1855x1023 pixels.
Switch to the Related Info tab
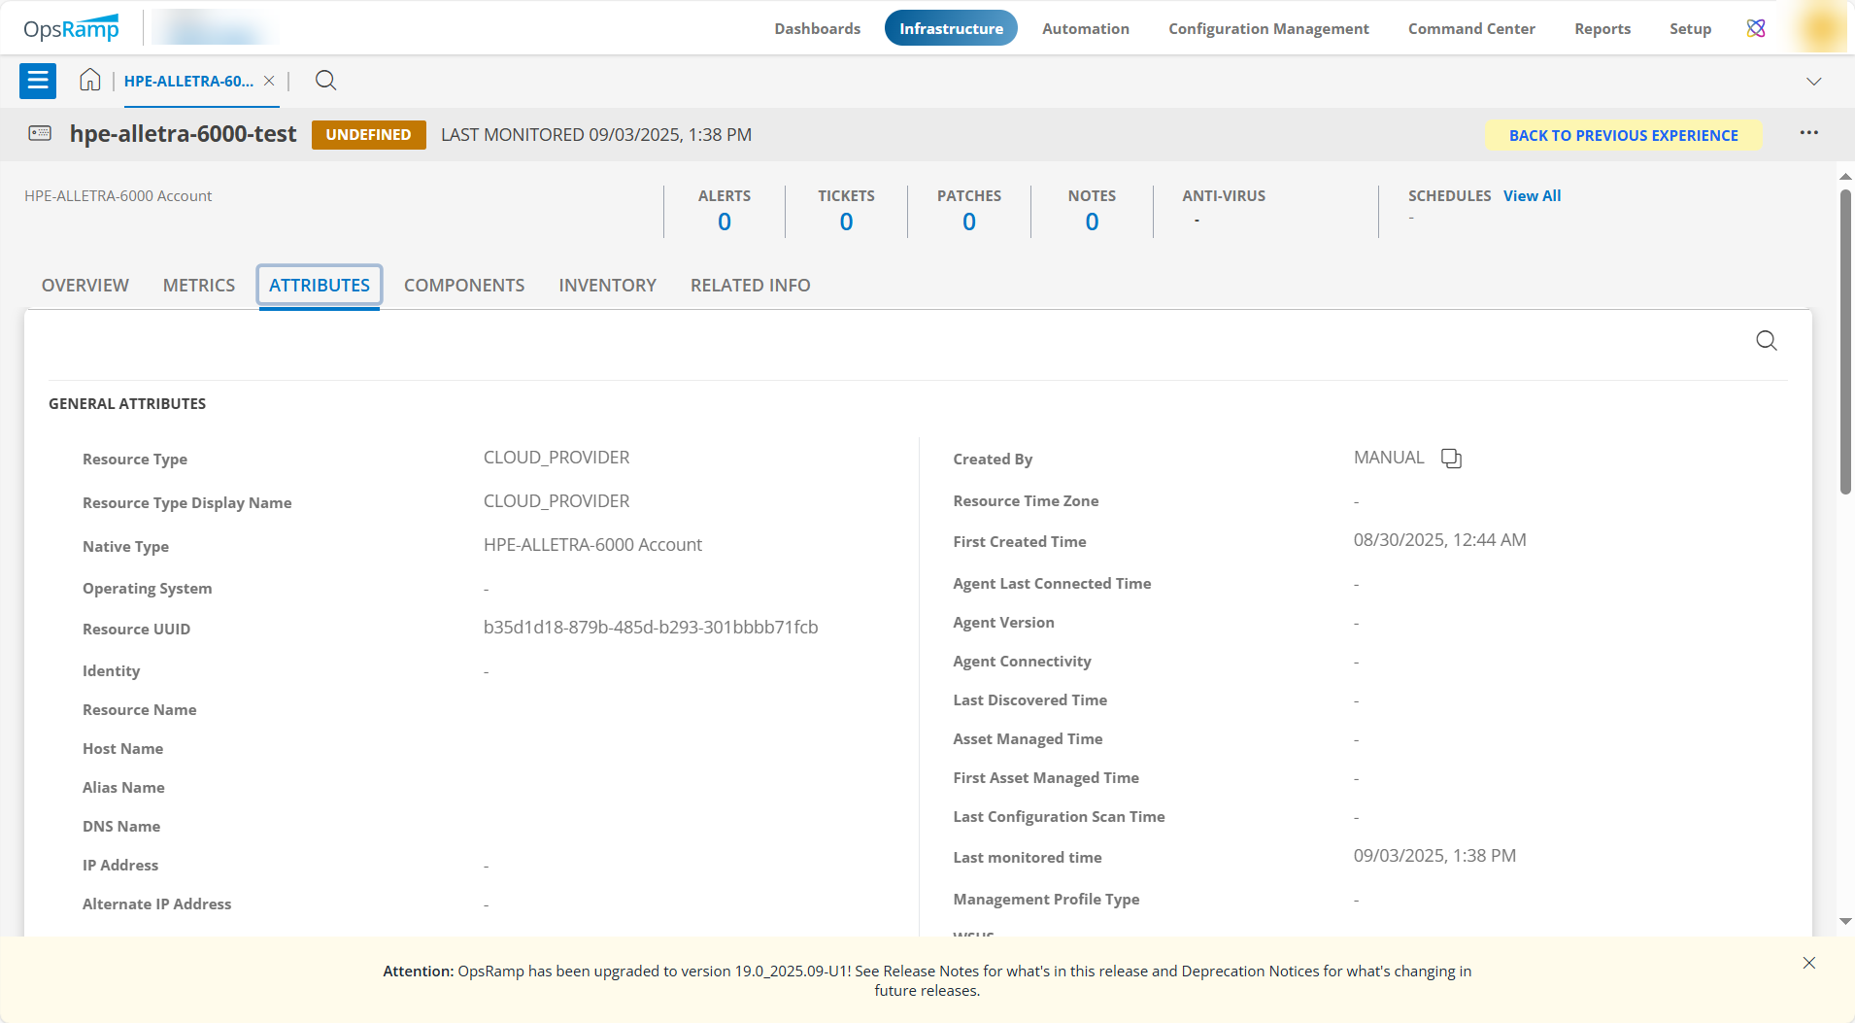[x=750, y=286]
